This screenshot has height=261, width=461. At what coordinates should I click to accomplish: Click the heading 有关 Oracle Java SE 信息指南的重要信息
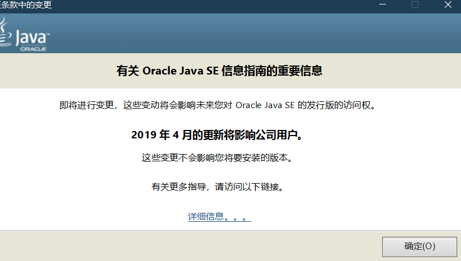219,71
